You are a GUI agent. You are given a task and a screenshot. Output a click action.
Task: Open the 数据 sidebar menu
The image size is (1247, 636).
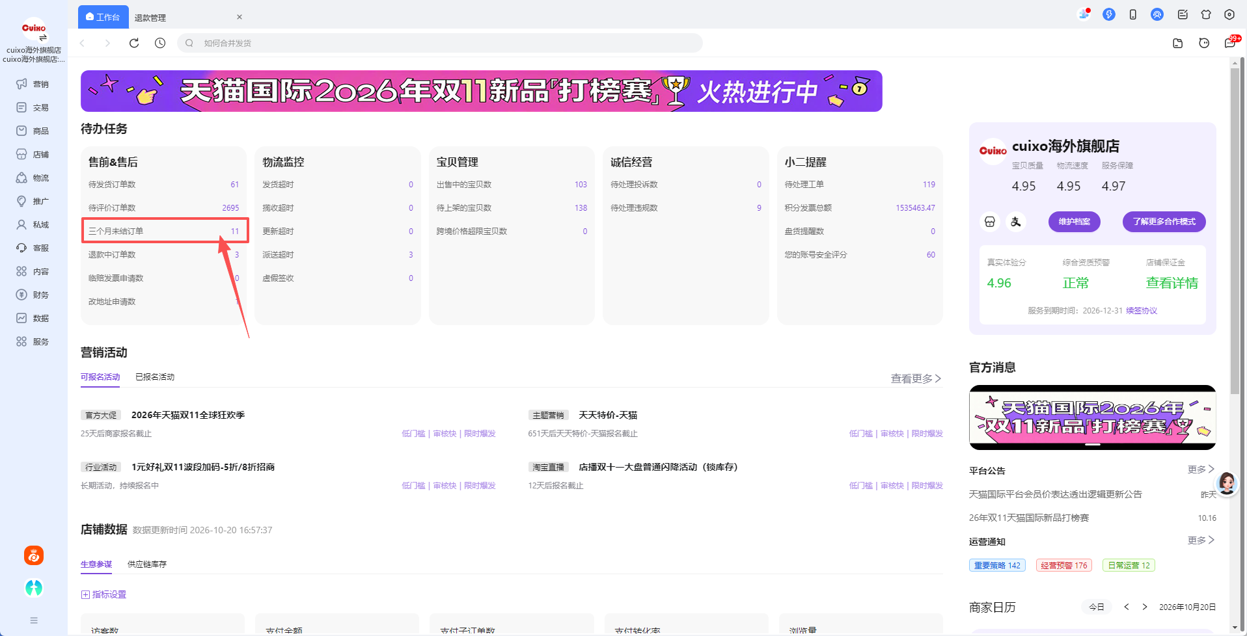(33, 318)
